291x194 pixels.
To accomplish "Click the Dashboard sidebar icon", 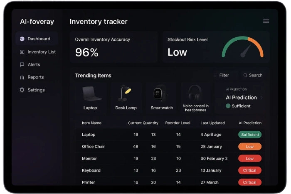I will [22, 39].
